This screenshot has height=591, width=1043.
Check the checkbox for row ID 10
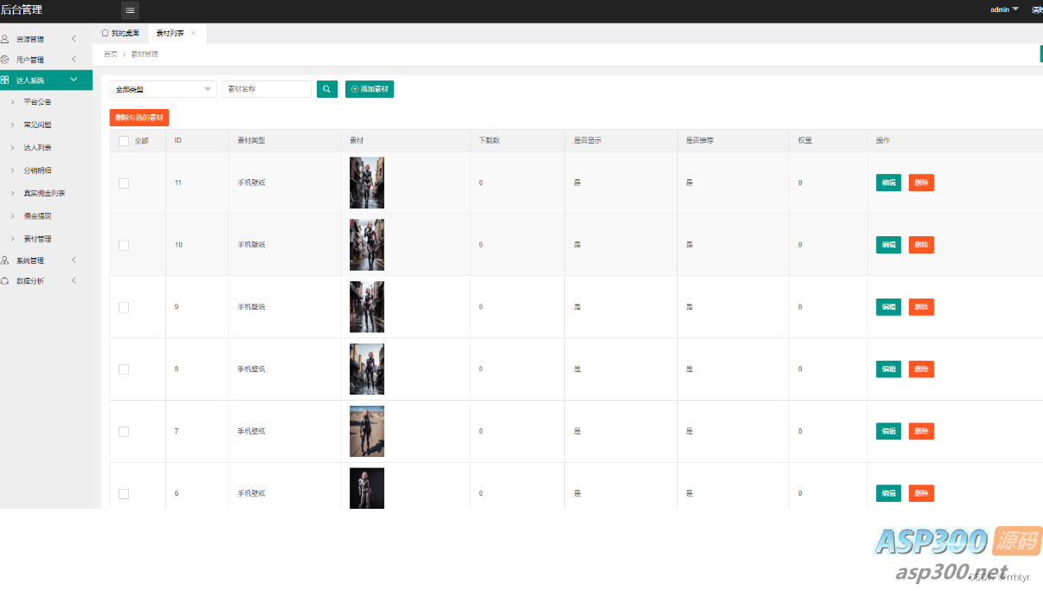124,245
